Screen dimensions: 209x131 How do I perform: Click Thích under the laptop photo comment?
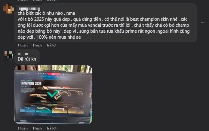(x=37, y=128)
